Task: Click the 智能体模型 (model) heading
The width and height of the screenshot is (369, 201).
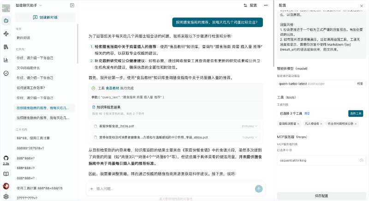Action: pos(292,69)
